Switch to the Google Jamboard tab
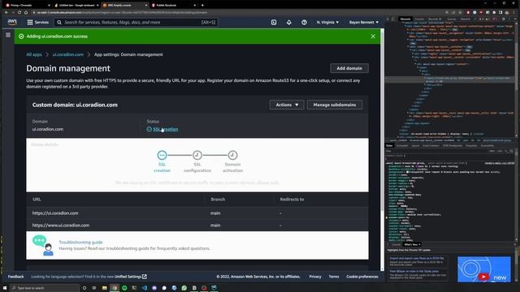Image resolution: width=520 pixels, height=292 pixels. click(x=76, y=6)
